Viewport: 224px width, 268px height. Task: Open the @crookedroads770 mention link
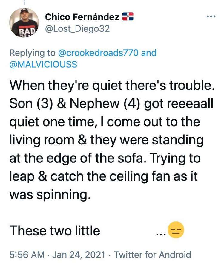point(98,53)
